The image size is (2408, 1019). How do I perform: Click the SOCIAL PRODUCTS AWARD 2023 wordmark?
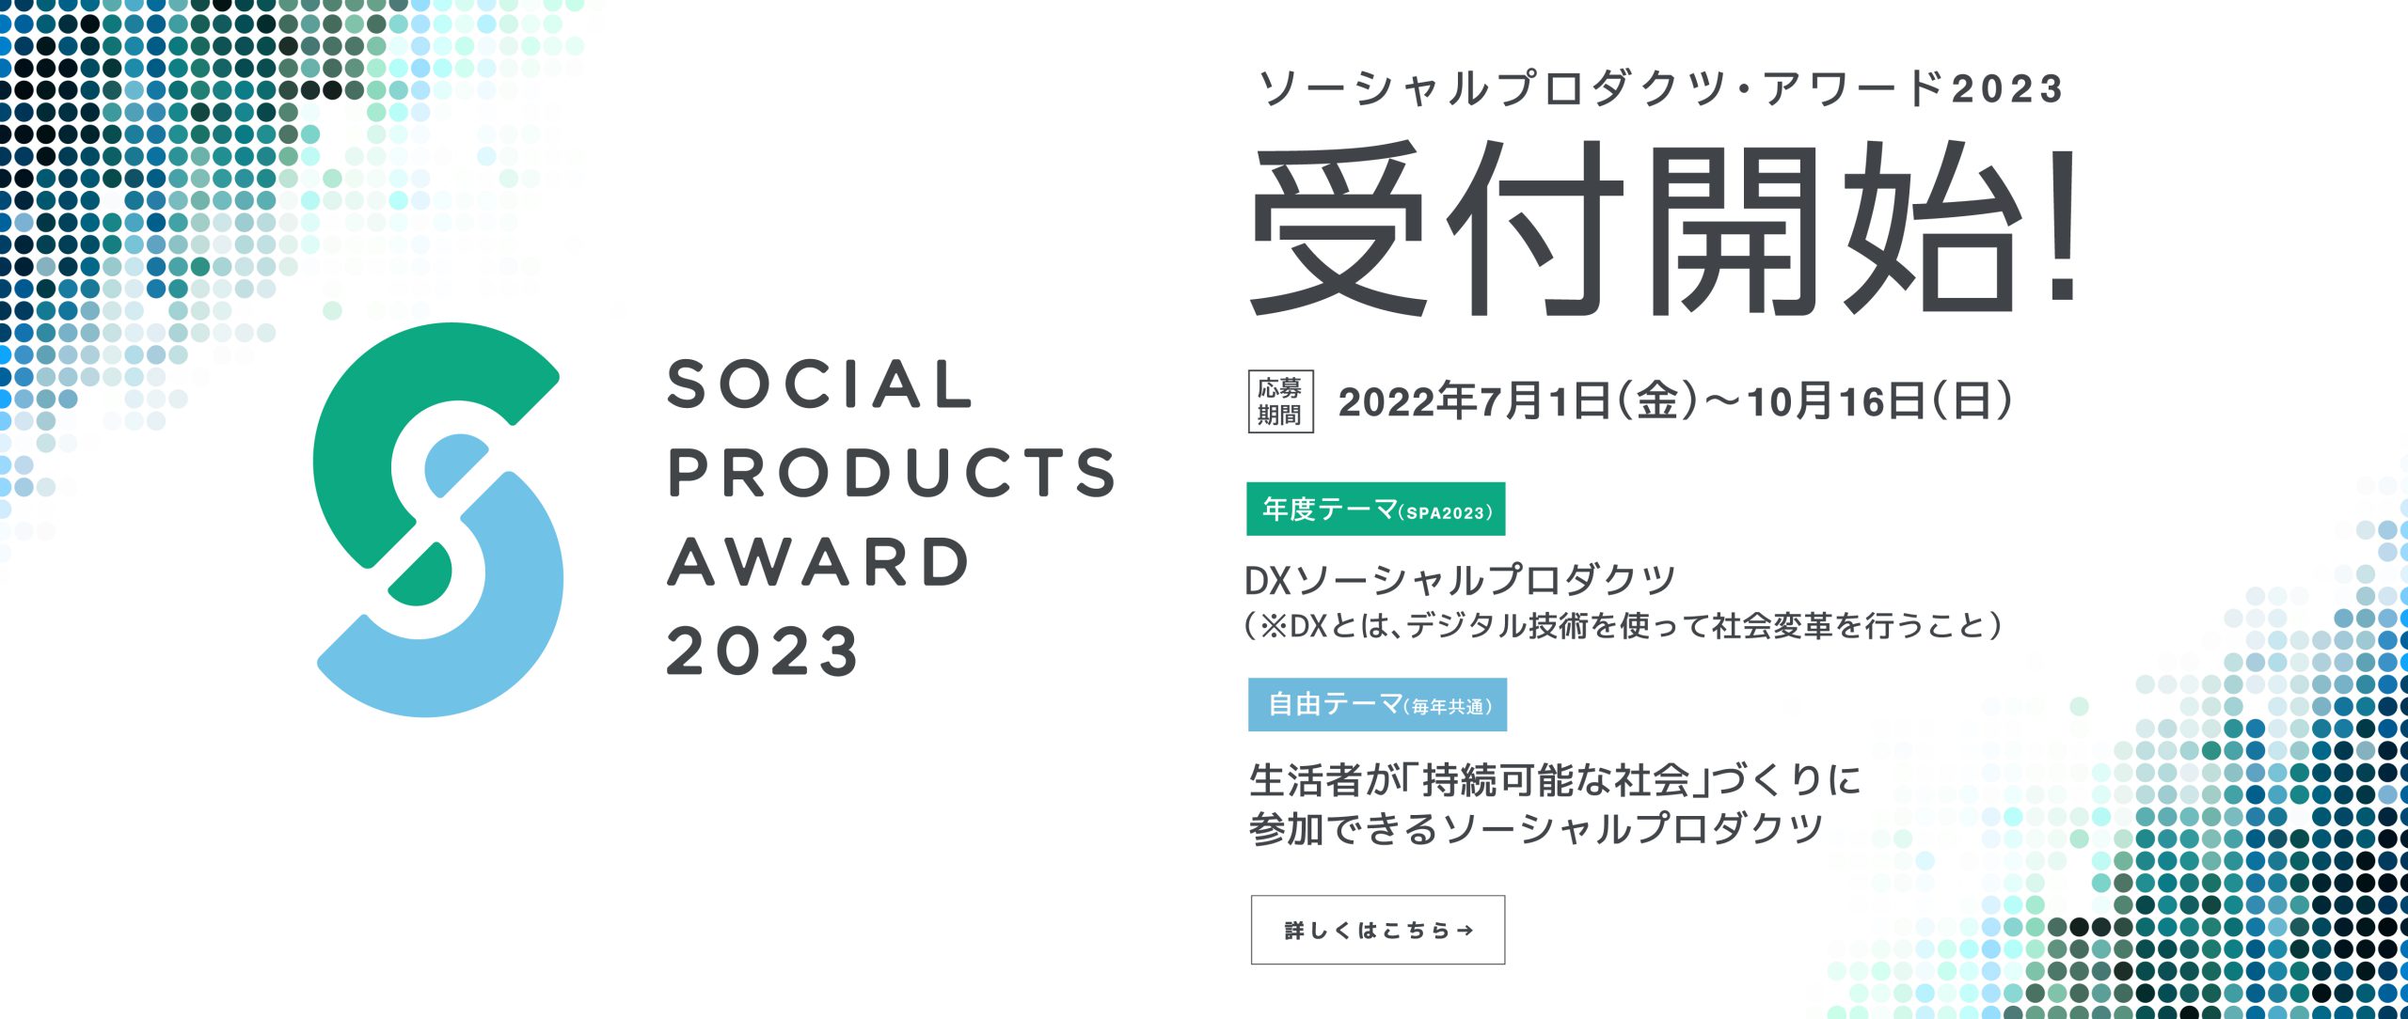[892, 517]
